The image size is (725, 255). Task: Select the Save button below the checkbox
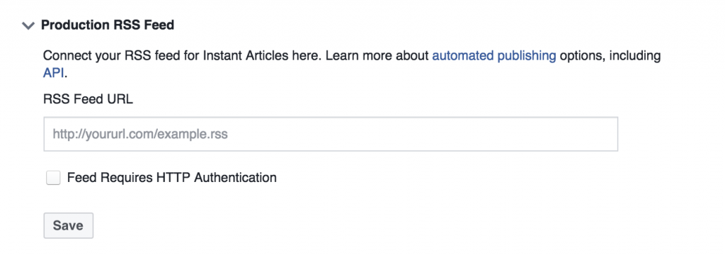pyautogui.click(x=69, y=225)
